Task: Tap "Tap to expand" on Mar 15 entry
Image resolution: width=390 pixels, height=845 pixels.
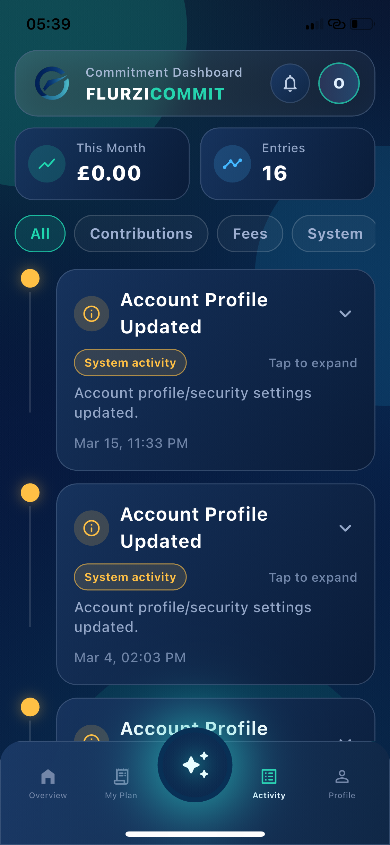Action: click(x=313, y=363)
